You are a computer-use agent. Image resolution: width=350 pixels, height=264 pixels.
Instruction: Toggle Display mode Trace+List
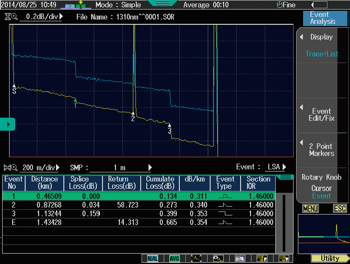(322, 46)
